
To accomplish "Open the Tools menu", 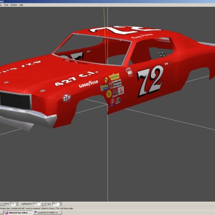I will [x=6, y=5].
